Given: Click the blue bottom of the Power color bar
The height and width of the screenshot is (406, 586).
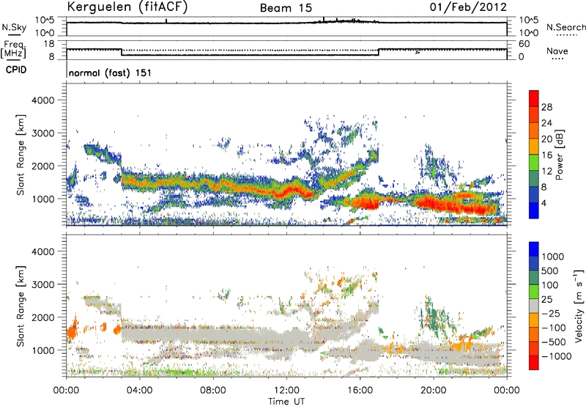Looking at the screenshot, I should point(534,210).
